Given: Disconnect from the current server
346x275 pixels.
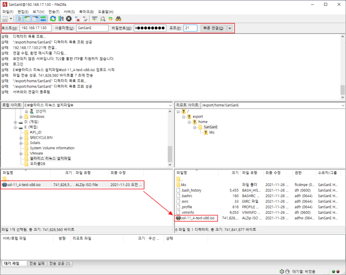Looking at the screenshot, I should [x=77, y=19].
